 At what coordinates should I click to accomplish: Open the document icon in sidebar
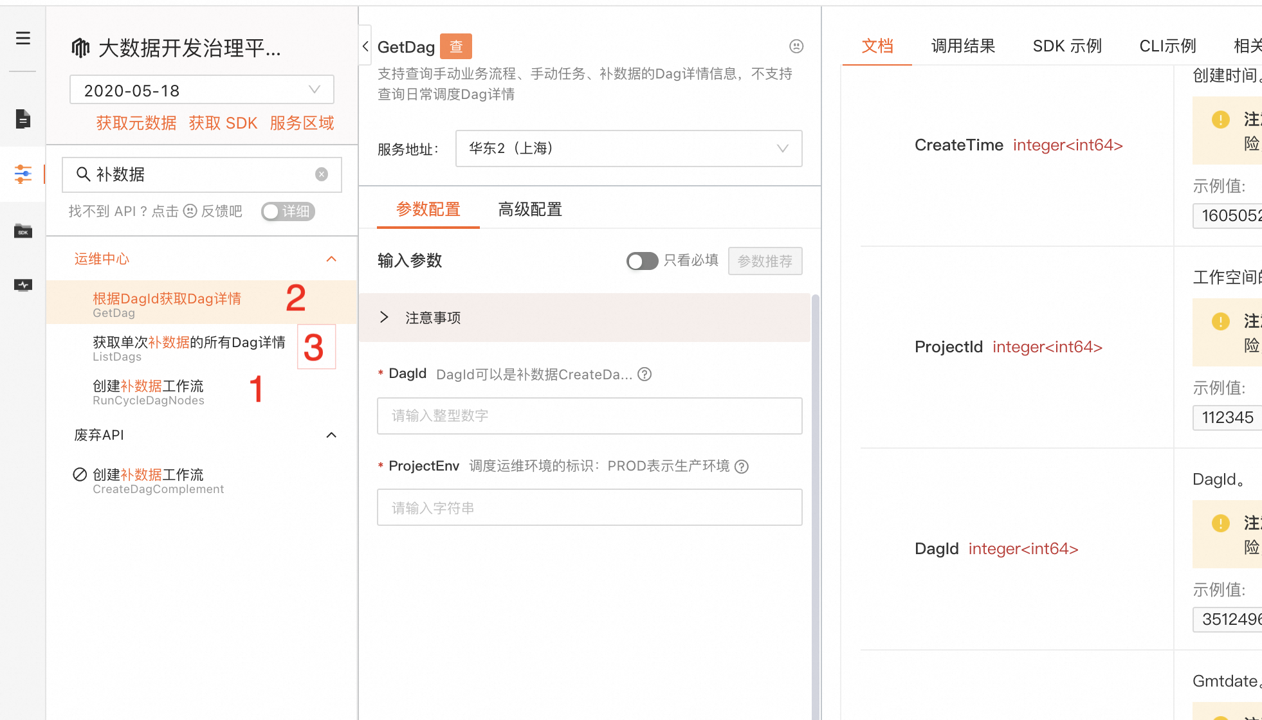coord(23,119)
